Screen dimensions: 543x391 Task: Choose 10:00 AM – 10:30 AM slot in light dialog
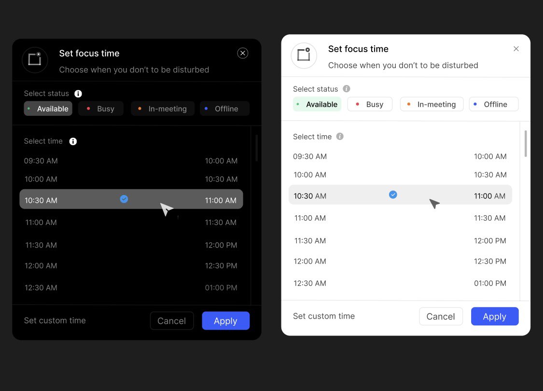[400, 175]
